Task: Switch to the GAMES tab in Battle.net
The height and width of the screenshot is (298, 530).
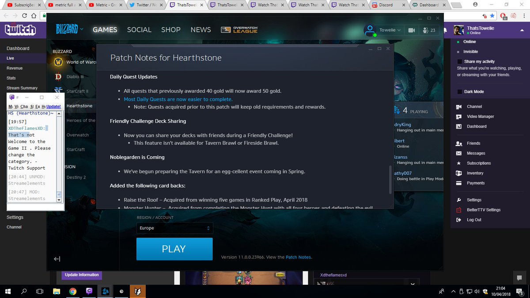Action: [x=105, y=30]
